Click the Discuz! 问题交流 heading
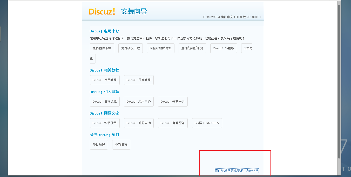The width and height of the screenshot is (351, 177). click(x=104, y=113)
